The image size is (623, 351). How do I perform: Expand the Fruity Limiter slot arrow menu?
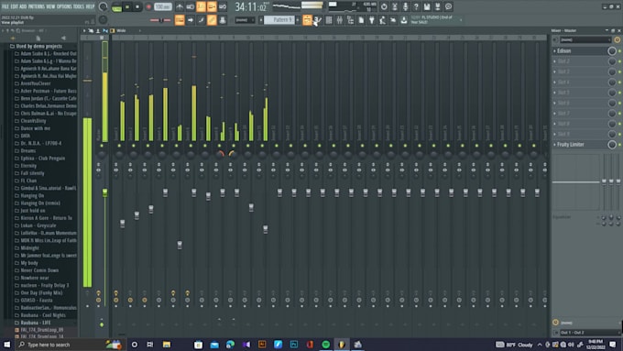click(554, 144)
